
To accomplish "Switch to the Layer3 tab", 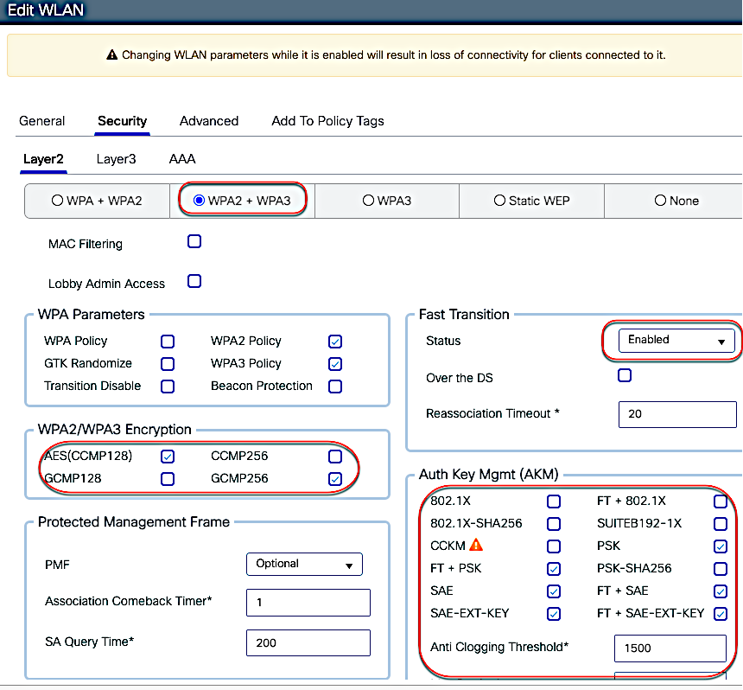I will pyautogui.click(x=117, y=158).
